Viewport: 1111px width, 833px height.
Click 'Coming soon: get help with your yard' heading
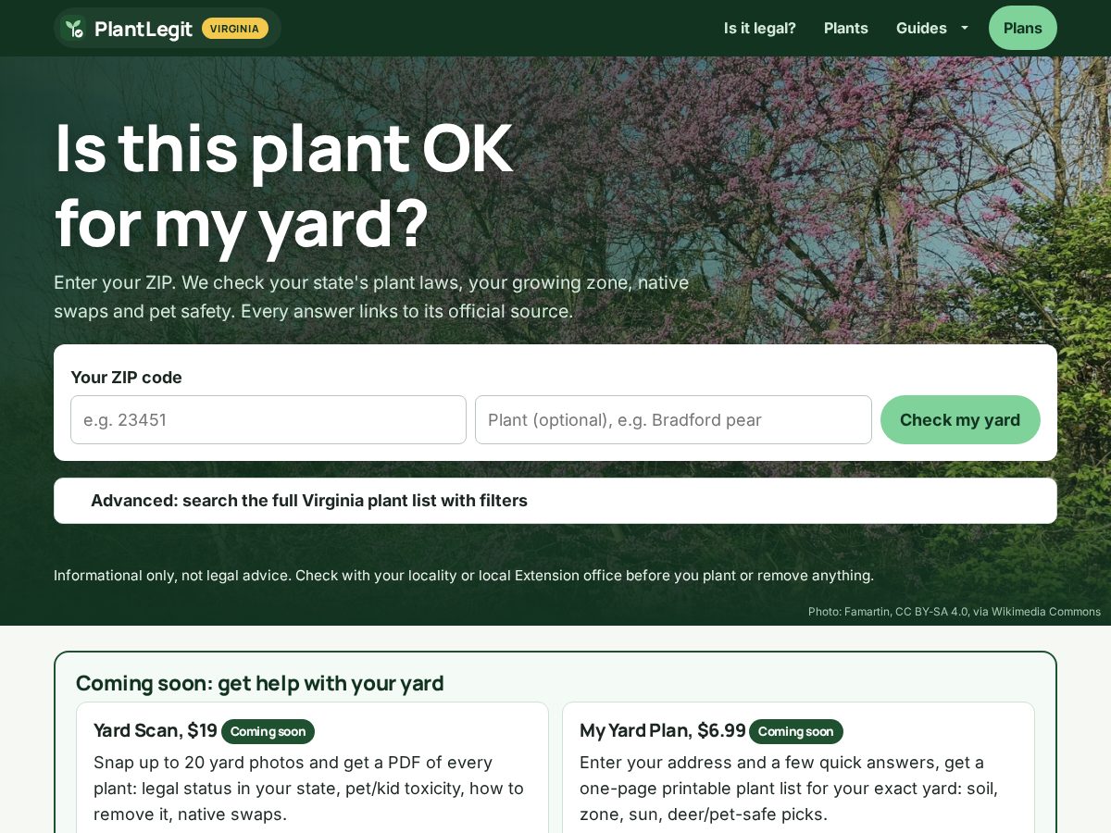[x=260, y=683]
